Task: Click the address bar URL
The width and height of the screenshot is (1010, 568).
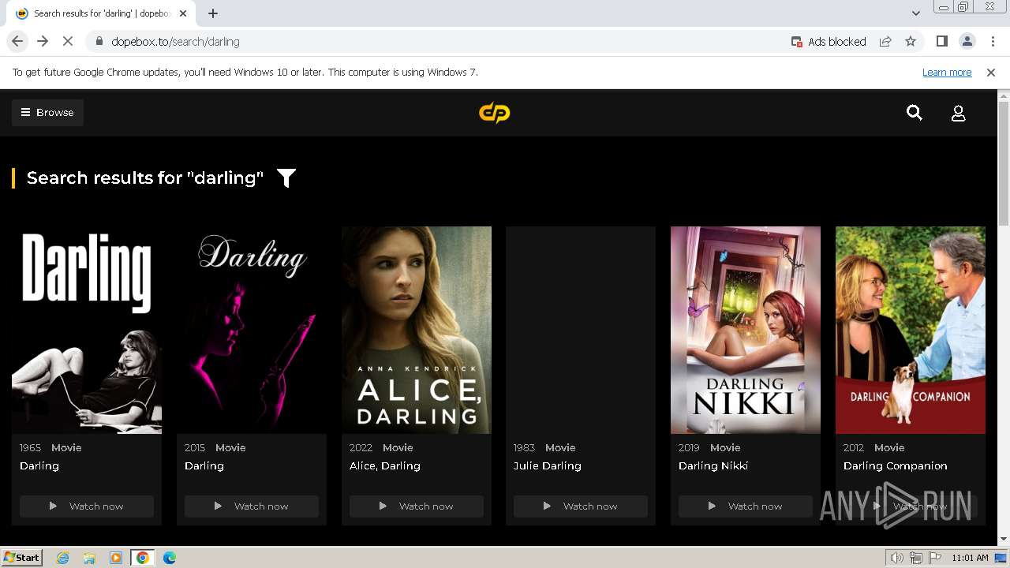Action: tap(175, 42)
